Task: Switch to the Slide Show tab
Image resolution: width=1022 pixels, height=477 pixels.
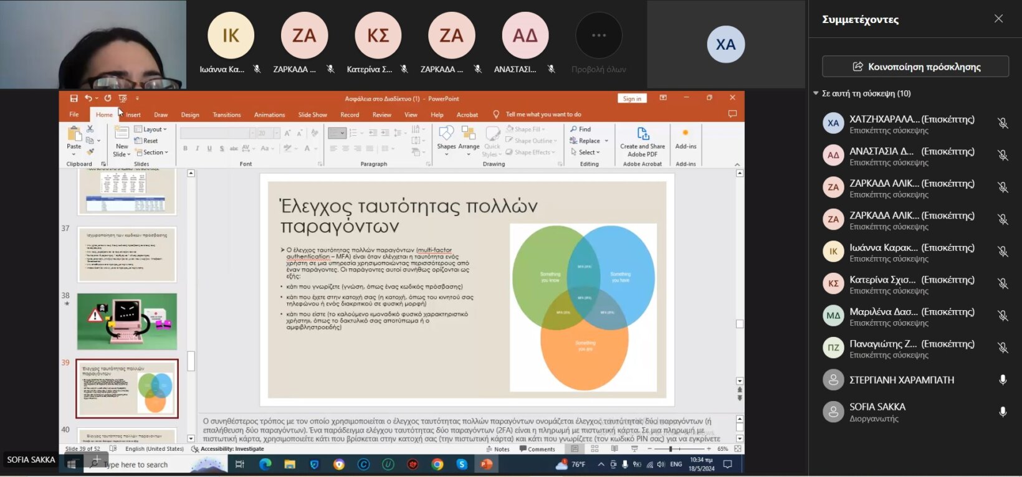Action: click(x=312, y=115)
